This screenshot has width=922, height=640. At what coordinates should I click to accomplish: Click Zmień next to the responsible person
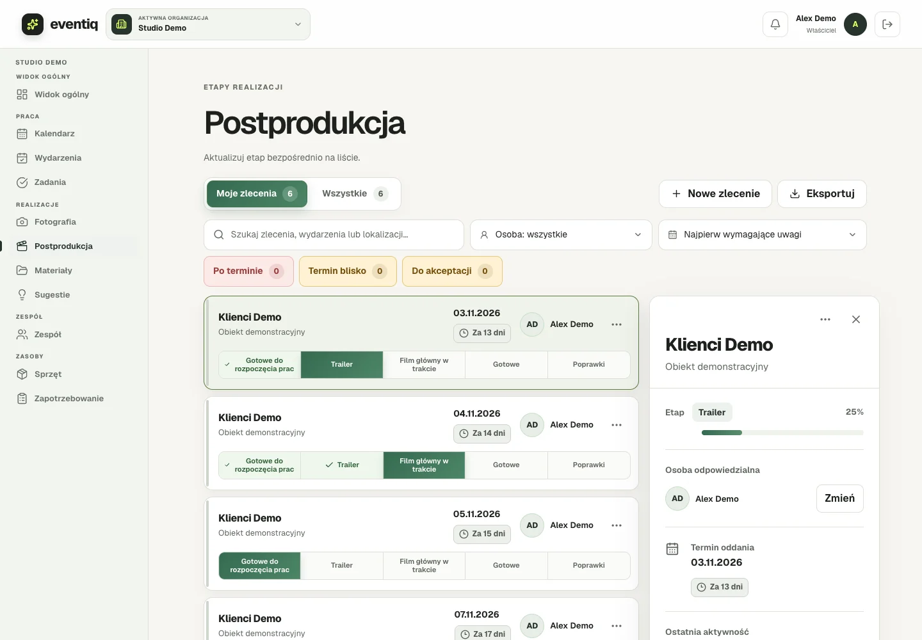pos(840,499)
